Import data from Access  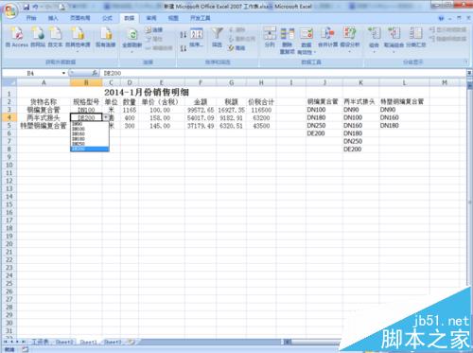[x=17, y=37]
